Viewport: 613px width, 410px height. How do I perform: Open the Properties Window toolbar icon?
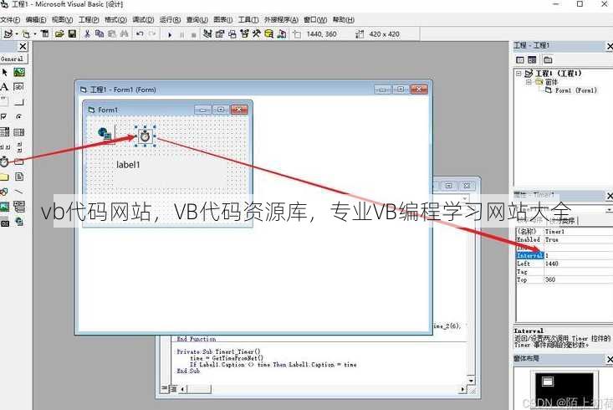click(220, 34)
